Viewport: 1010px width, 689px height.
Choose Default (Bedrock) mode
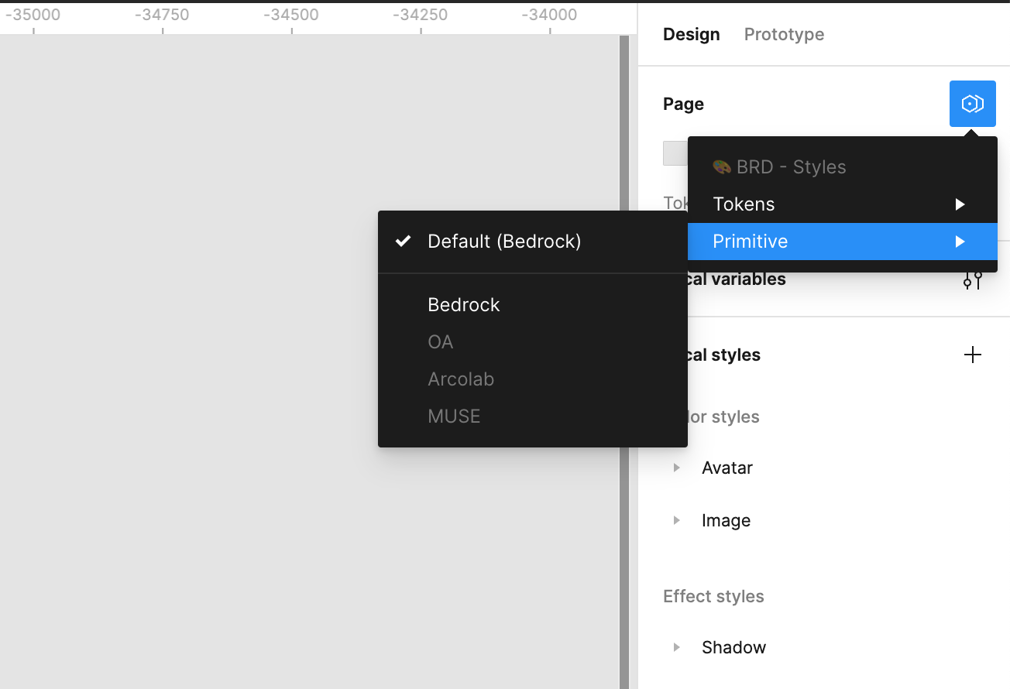click(532, 242)
